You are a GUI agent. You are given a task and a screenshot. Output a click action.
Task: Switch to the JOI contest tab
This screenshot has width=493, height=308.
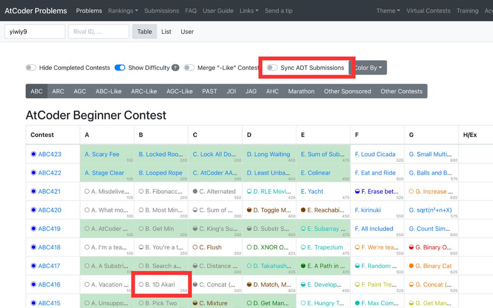tap(231, 91)
